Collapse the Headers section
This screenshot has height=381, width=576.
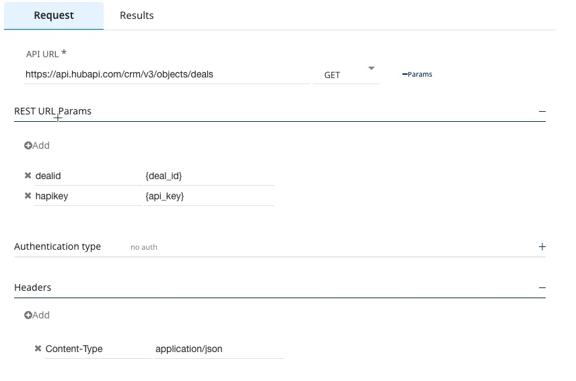click(x=542, y=287)
